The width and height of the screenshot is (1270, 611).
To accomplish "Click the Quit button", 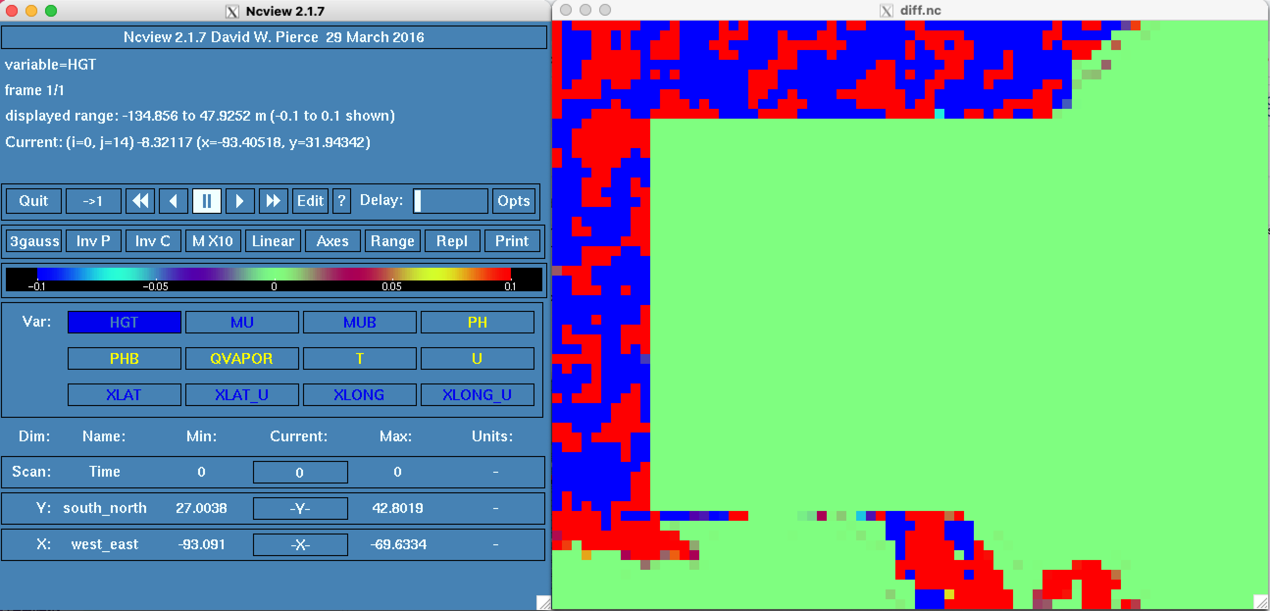I will click(33, 201).
